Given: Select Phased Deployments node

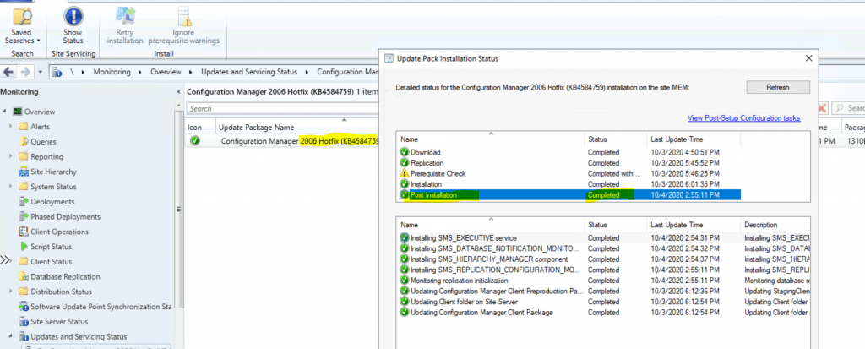Looking at the screenshot, I should click(59, 216).
